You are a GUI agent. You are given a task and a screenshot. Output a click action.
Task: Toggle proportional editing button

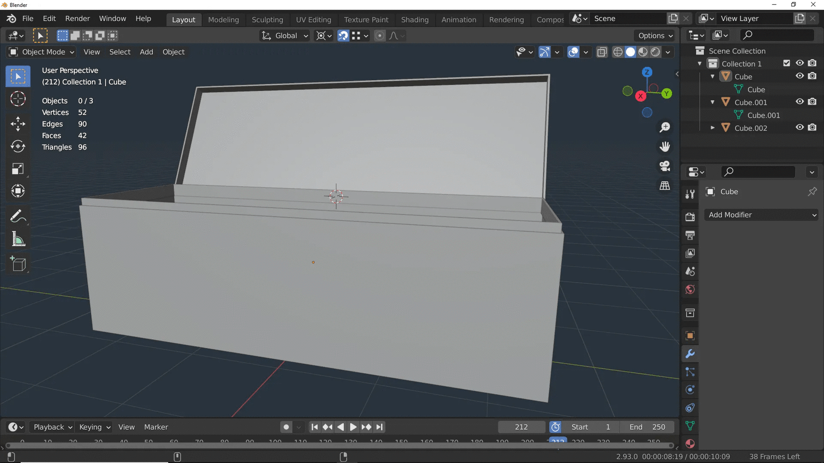pos(380,36)
